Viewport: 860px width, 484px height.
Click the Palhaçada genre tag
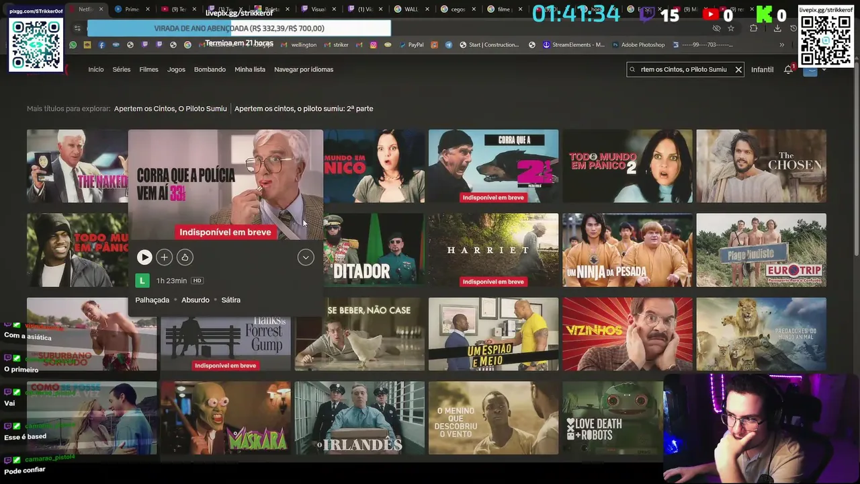pyautogui.click(x=153, y=300)
